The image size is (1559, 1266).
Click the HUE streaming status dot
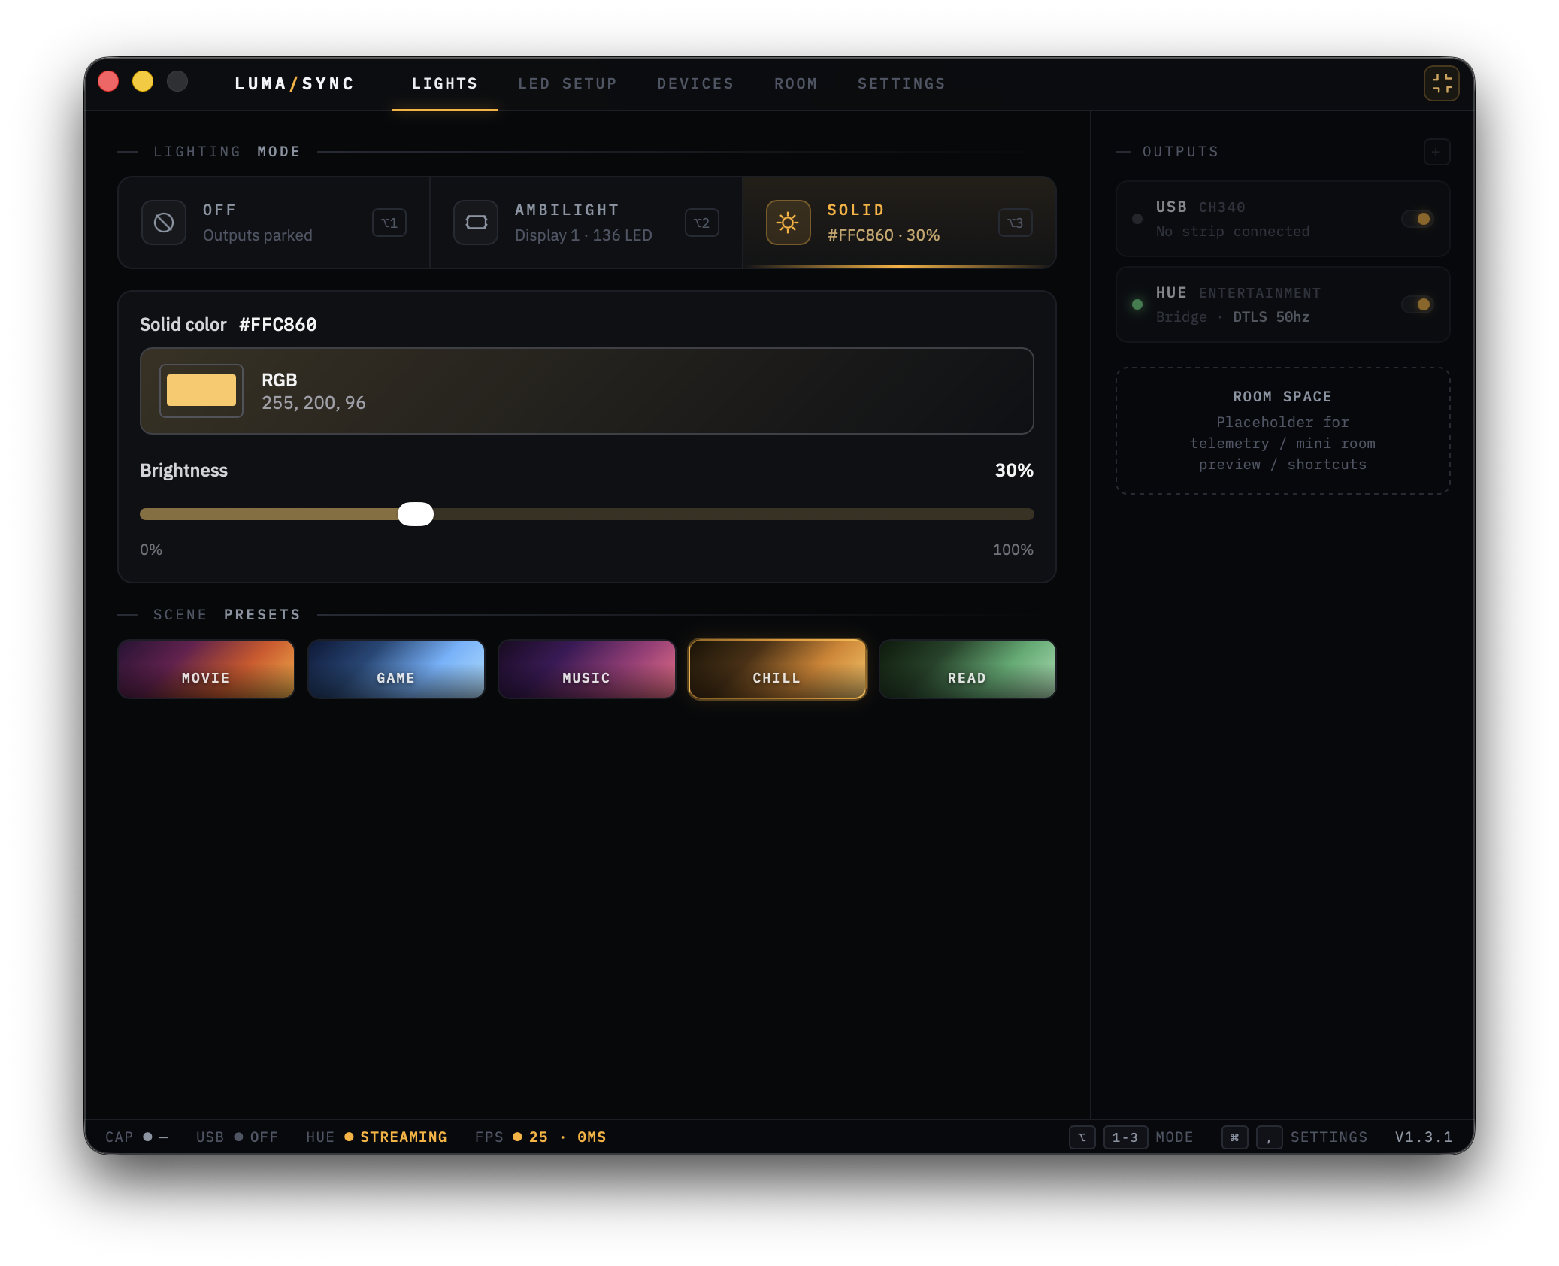349,1137
